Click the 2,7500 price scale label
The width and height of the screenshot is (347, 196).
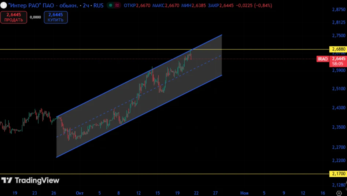click(x=339, y=36)
